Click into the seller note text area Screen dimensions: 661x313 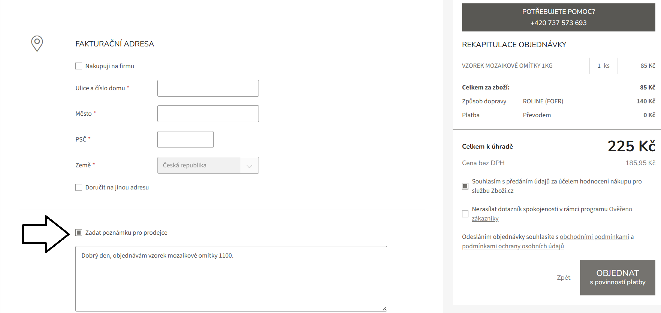pos(231,279)
